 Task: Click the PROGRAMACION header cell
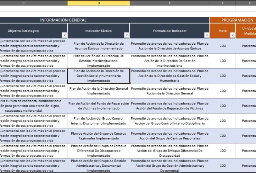point(233,20)
